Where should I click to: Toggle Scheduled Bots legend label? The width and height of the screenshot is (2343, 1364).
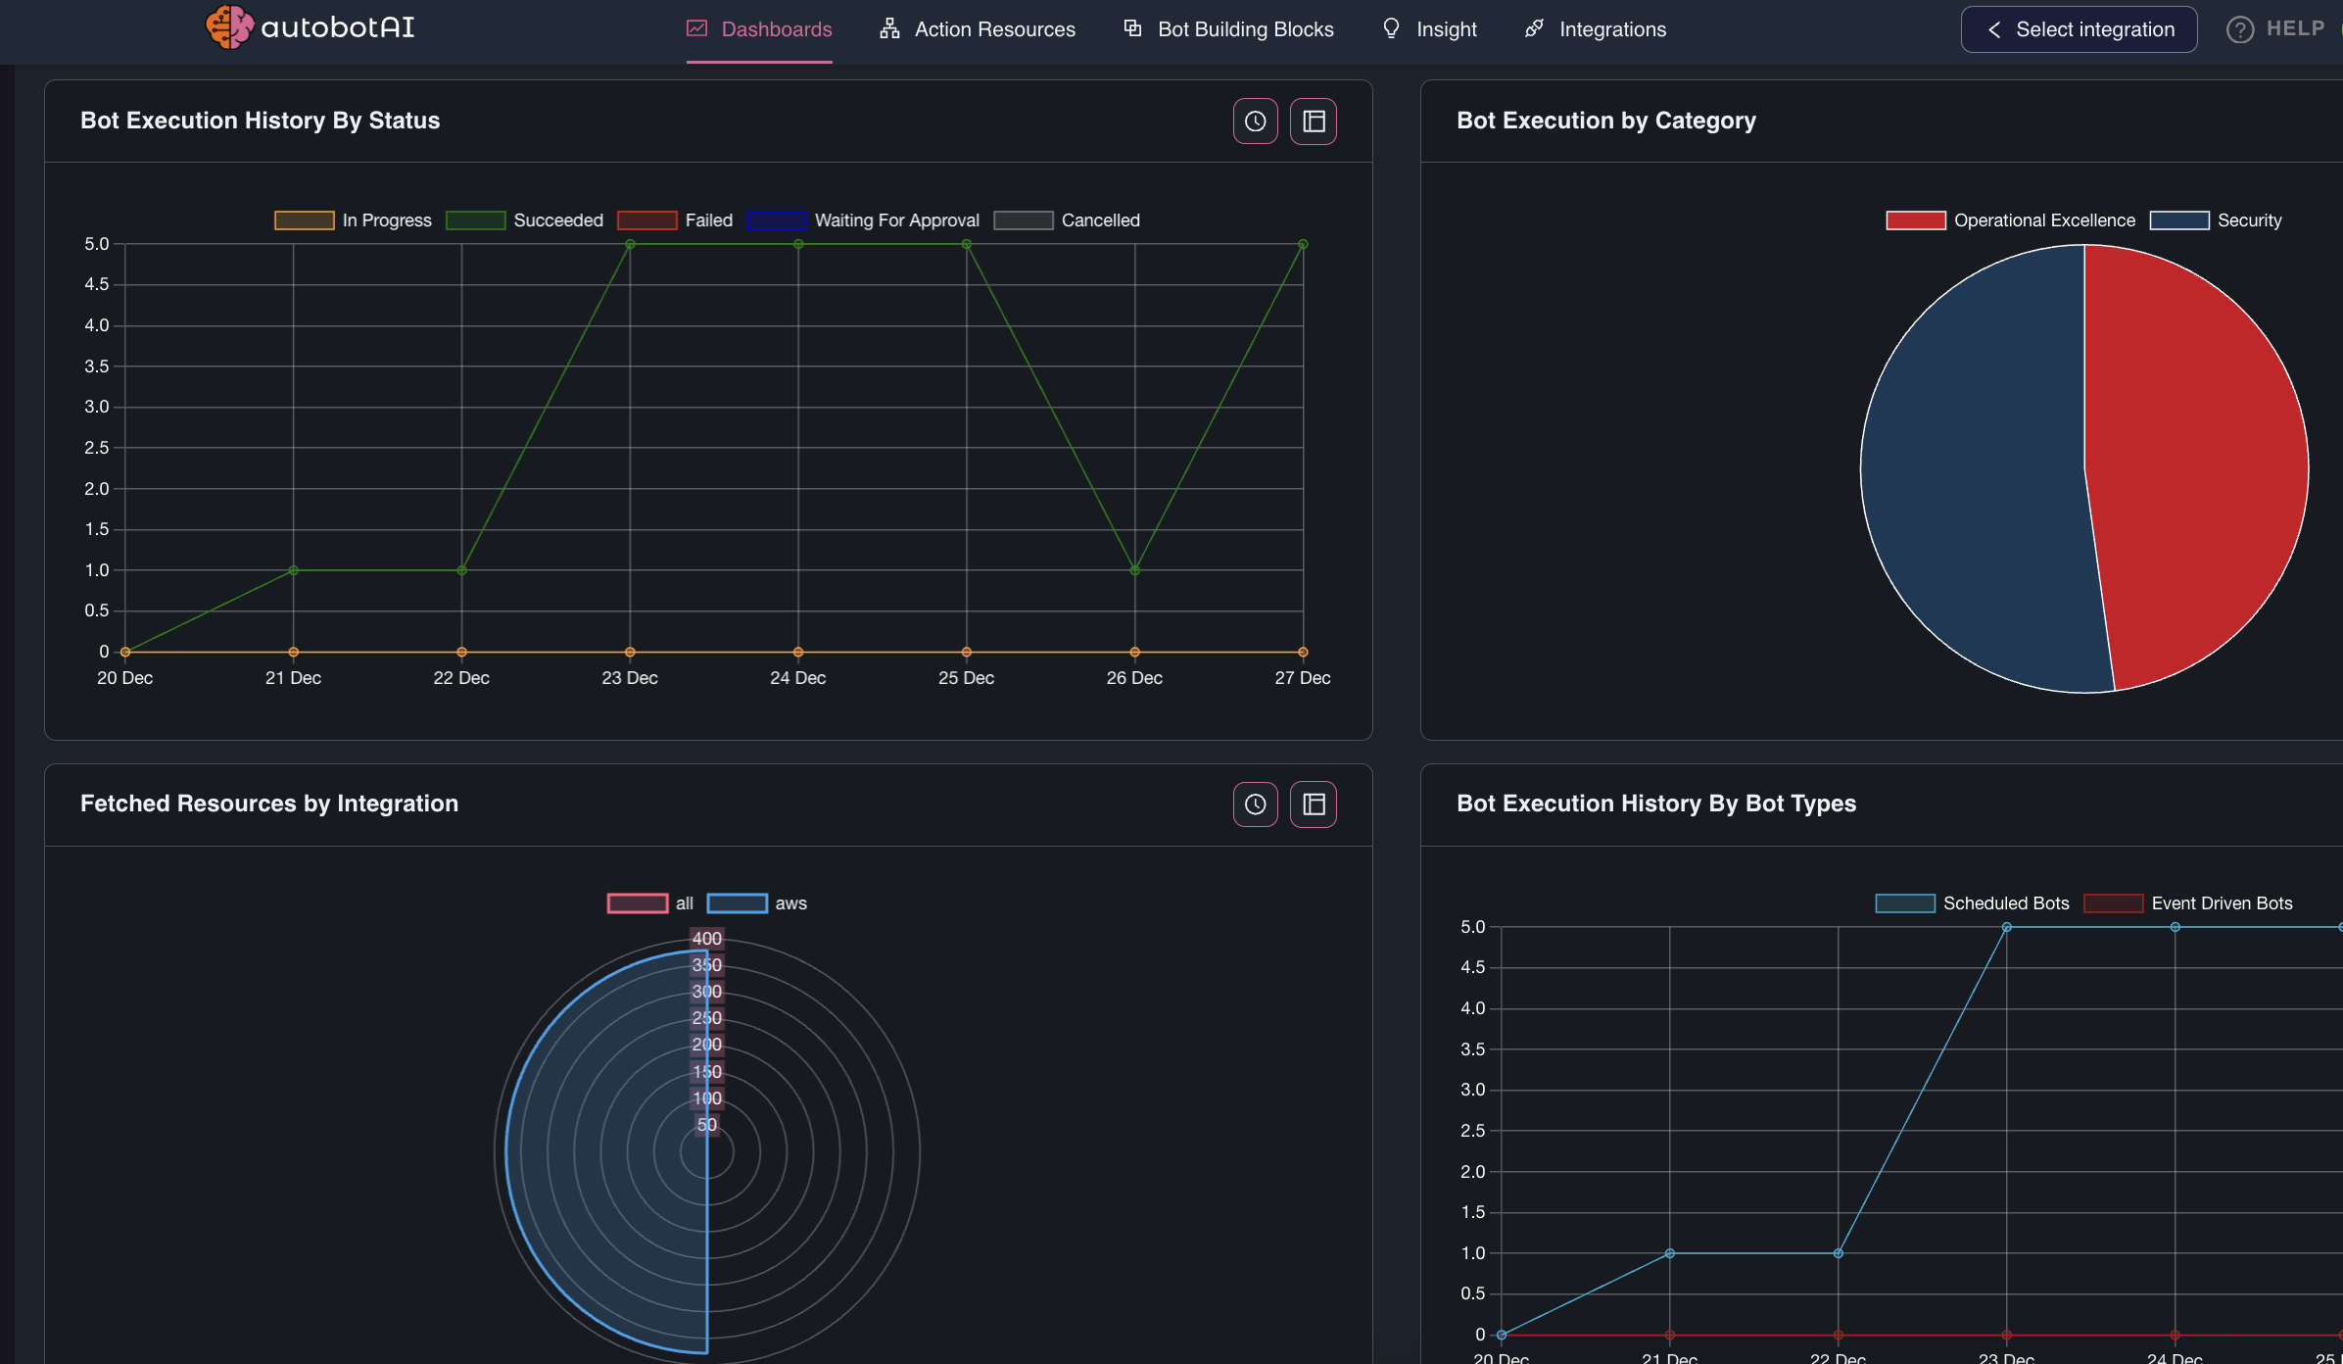(x=2005, y=903)
